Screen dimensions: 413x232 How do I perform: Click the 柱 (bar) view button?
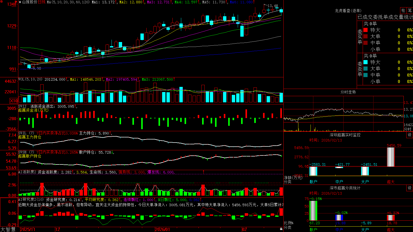[403, 11]
